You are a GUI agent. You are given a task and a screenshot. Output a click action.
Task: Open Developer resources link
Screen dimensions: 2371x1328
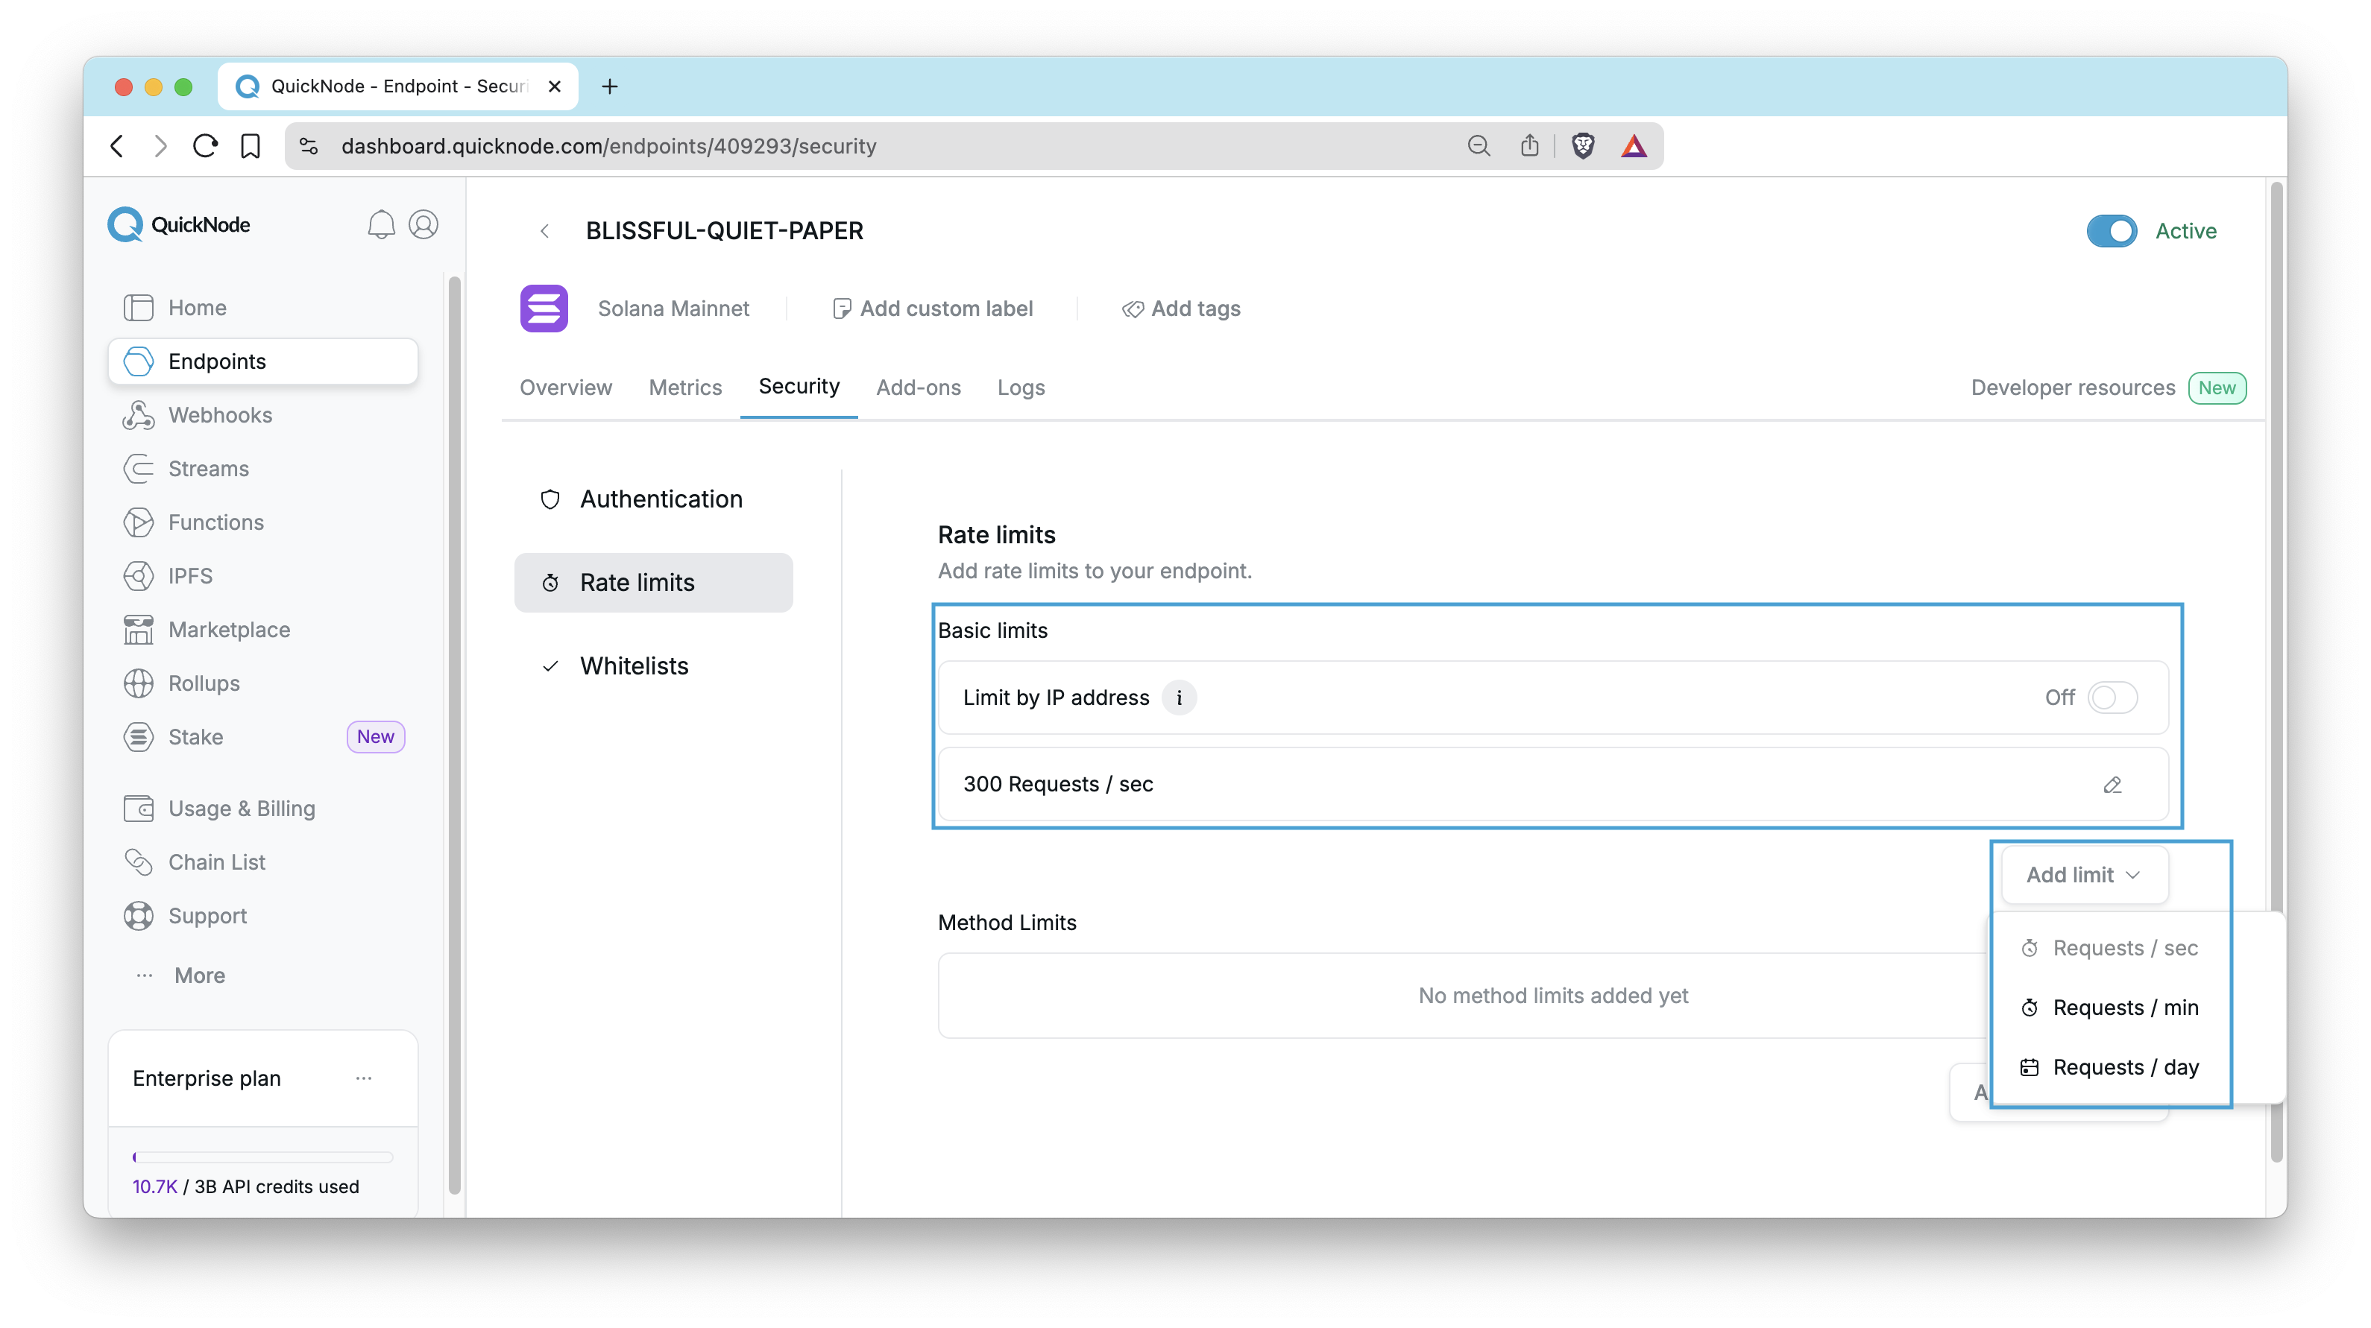click(2072, 388)
